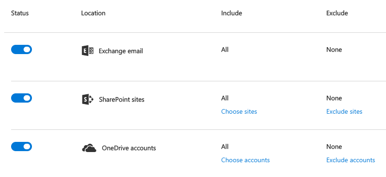Click the All value in Exchange email row
The height and width of the screenshot is (177, 386).
(225, 49)
